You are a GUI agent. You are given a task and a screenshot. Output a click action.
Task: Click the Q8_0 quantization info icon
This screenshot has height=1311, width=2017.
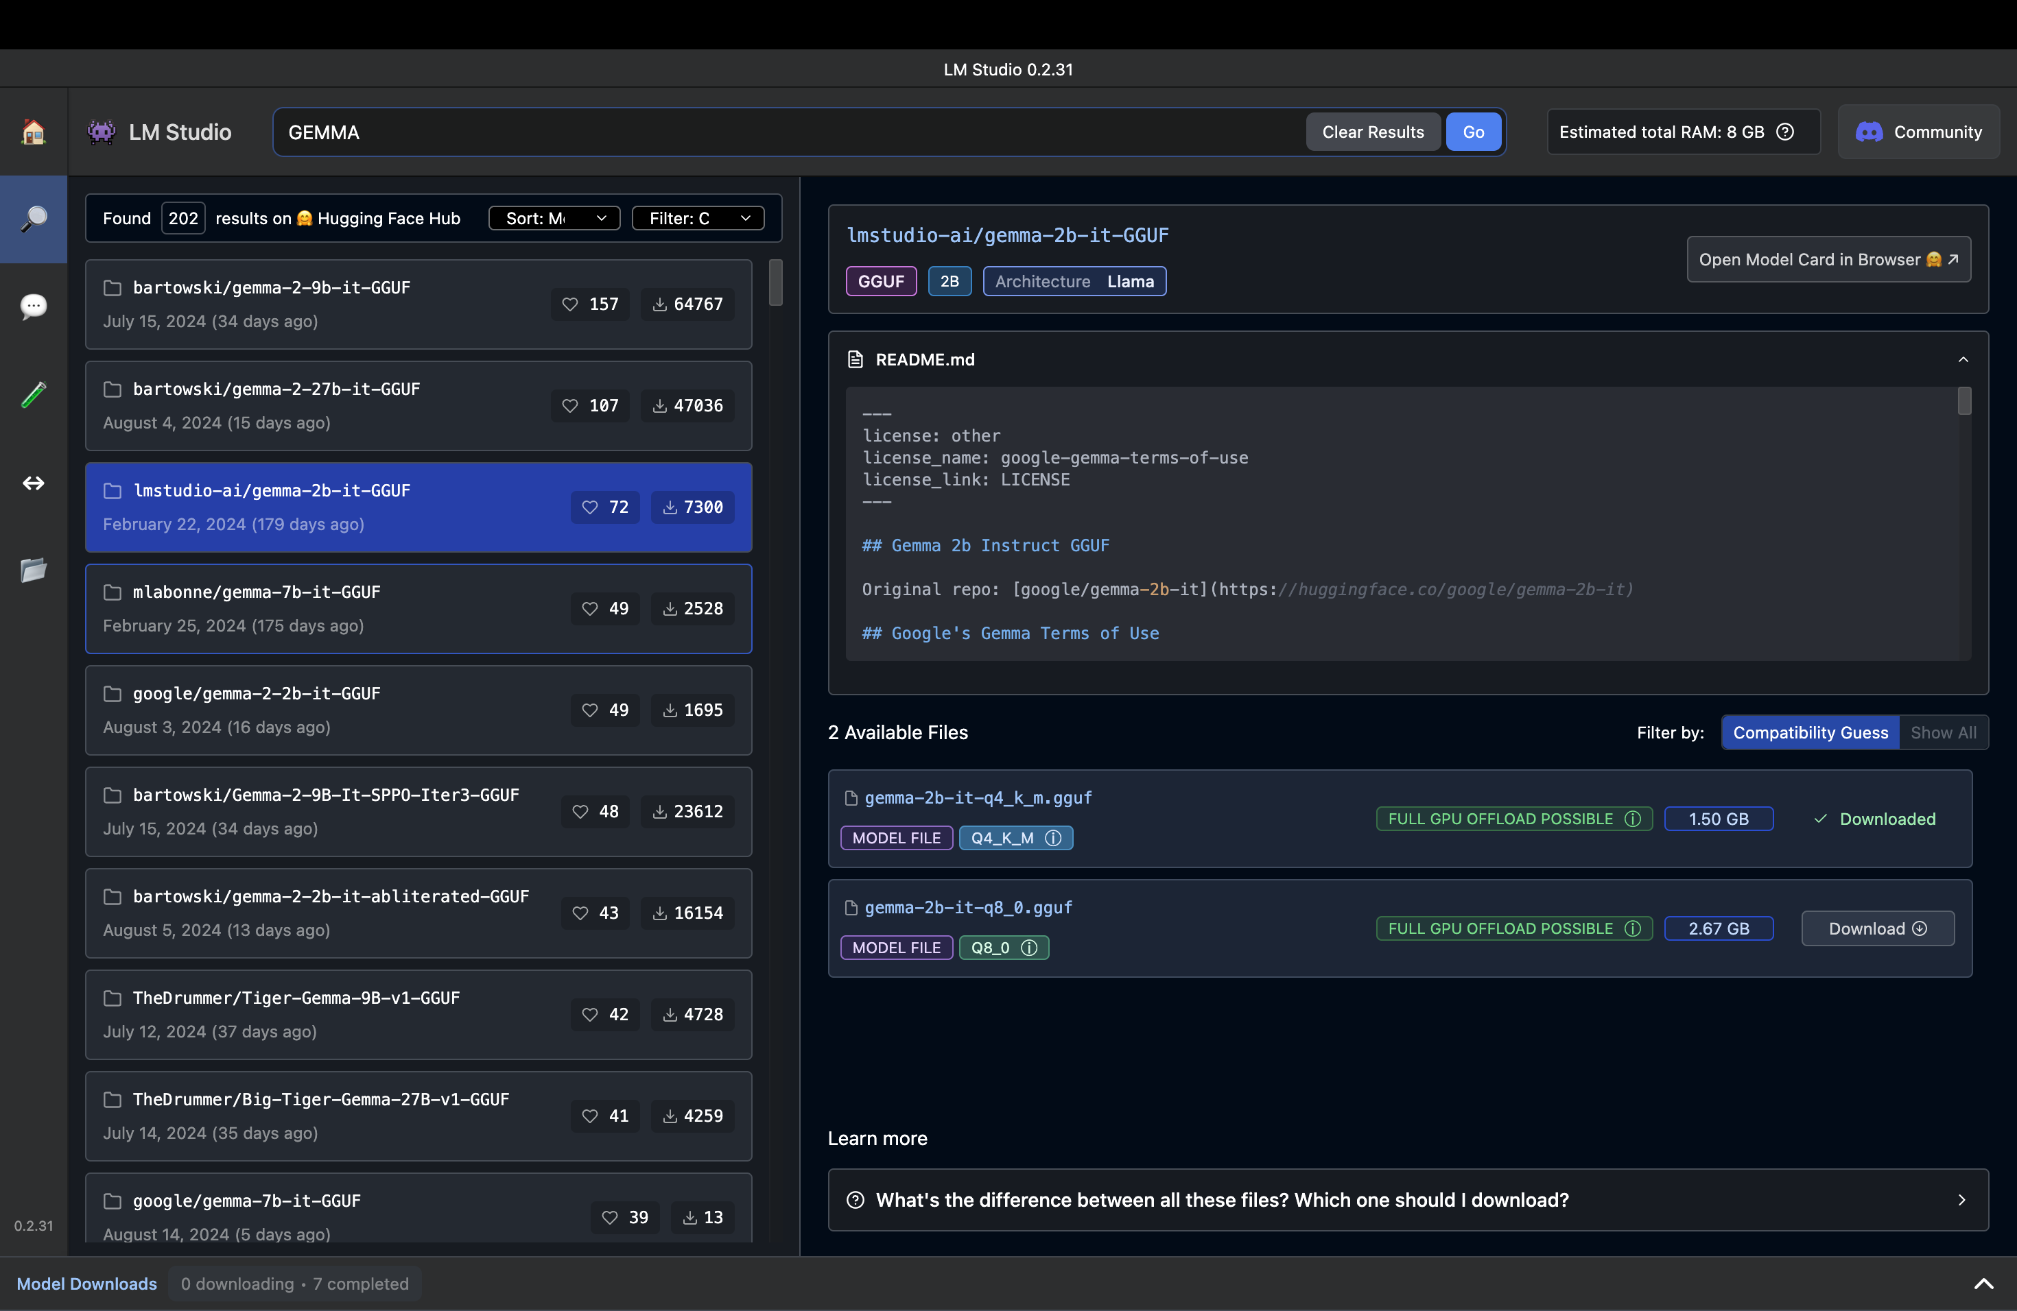(x=1029, y=948)
